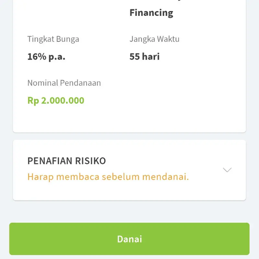This screenshot has height=259, width=259.
Task: Click the risk disclaimer card
Action: [x=129, y=169]
